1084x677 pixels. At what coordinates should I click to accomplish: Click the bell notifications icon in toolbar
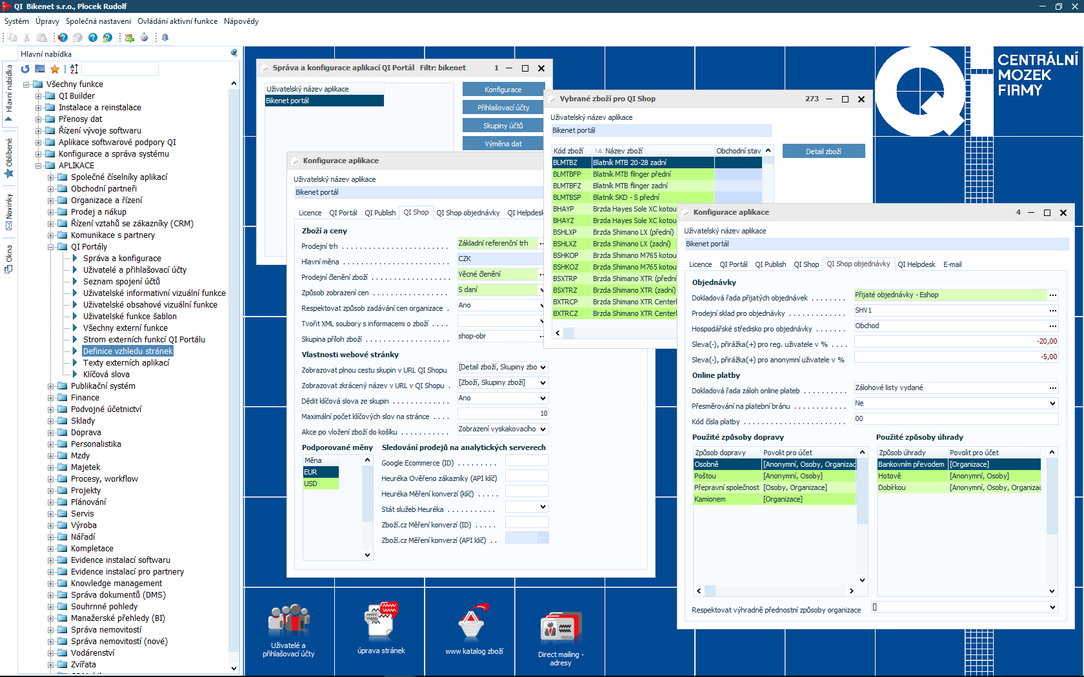click(x=165, y=37)
